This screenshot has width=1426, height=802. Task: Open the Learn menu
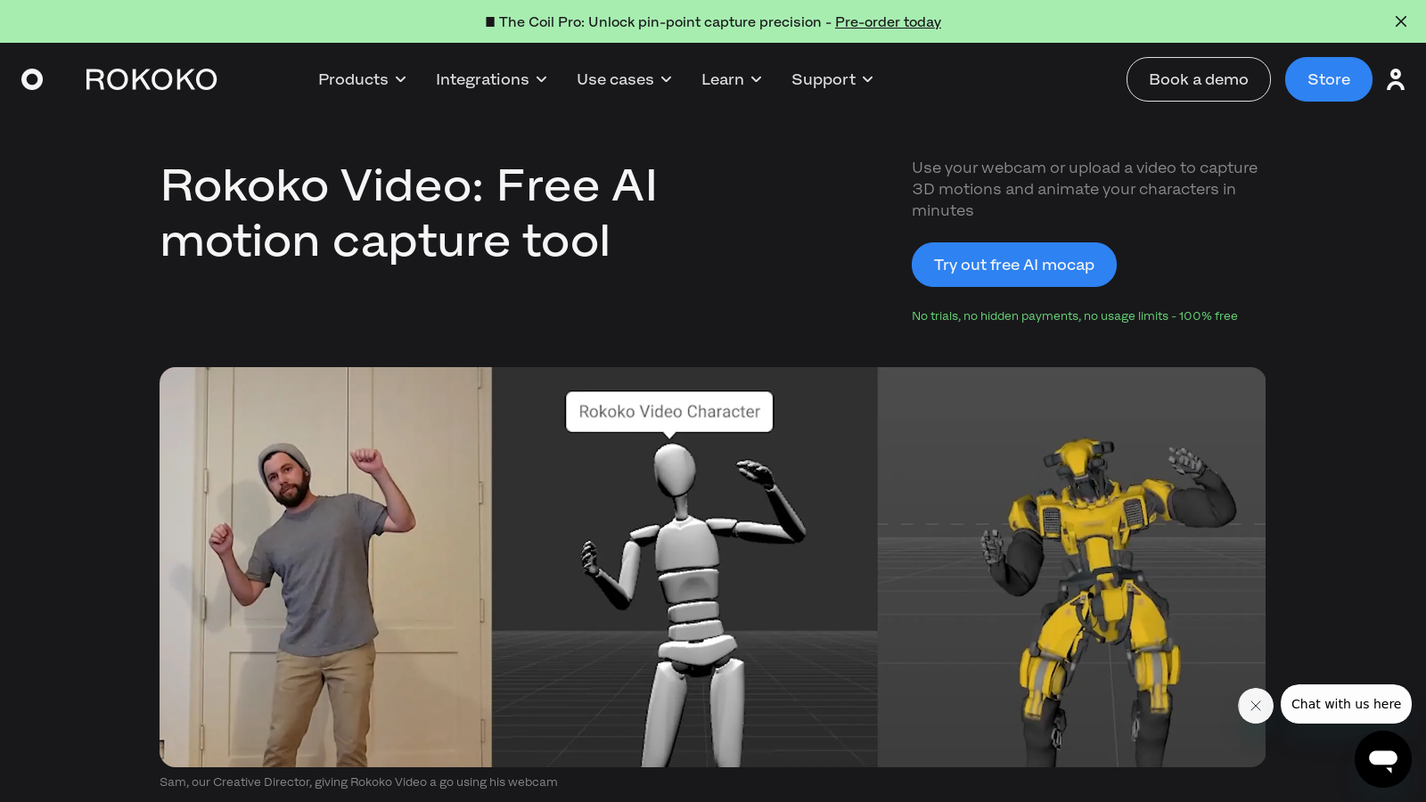tap(731, 79)
